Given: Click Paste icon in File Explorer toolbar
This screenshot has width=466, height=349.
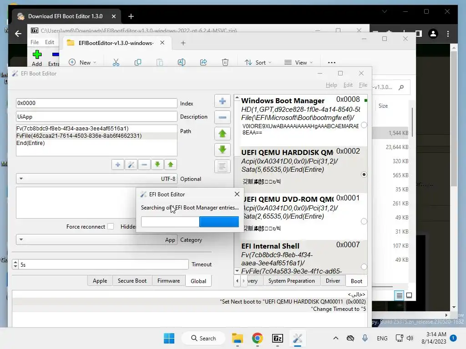Looking at the screenshot, I should [x=160, y=62].
